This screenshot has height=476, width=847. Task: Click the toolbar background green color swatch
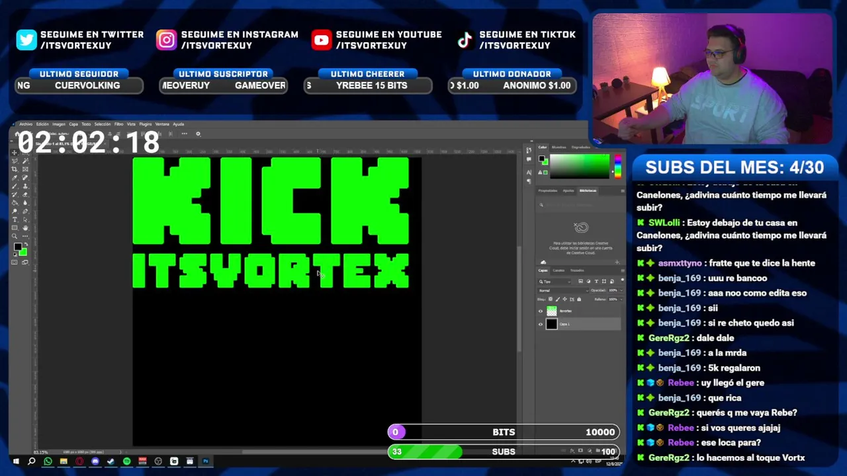pyautogui.click(x=24, y=253)
